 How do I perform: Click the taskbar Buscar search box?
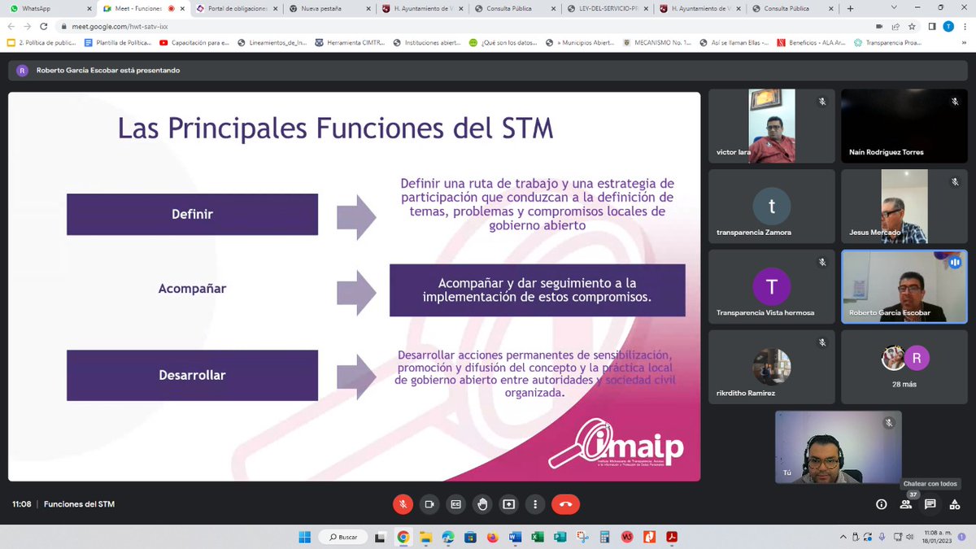click(343, 537)
